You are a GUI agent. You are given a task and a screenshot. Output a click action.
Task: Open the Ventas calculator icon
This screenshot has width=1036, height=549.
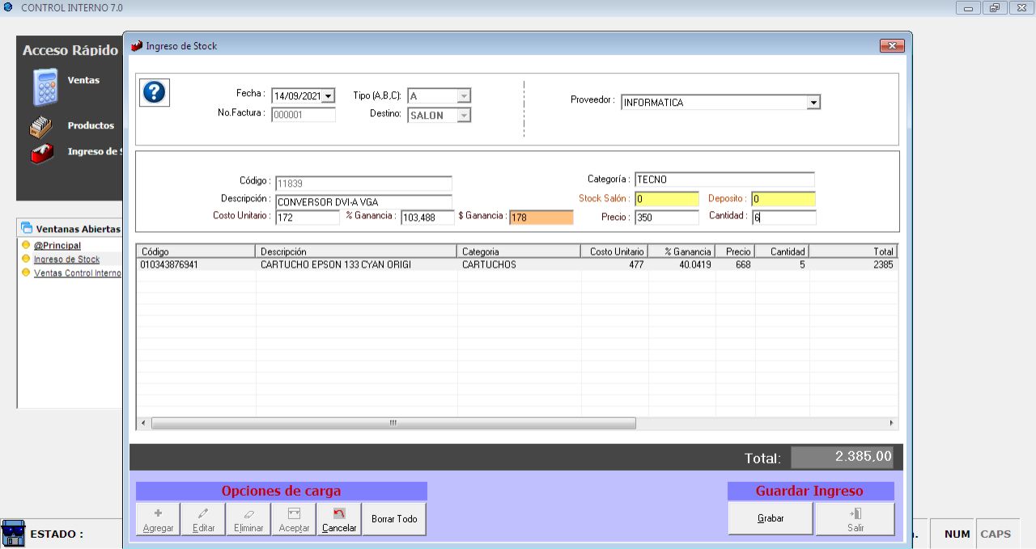(45, 87)
